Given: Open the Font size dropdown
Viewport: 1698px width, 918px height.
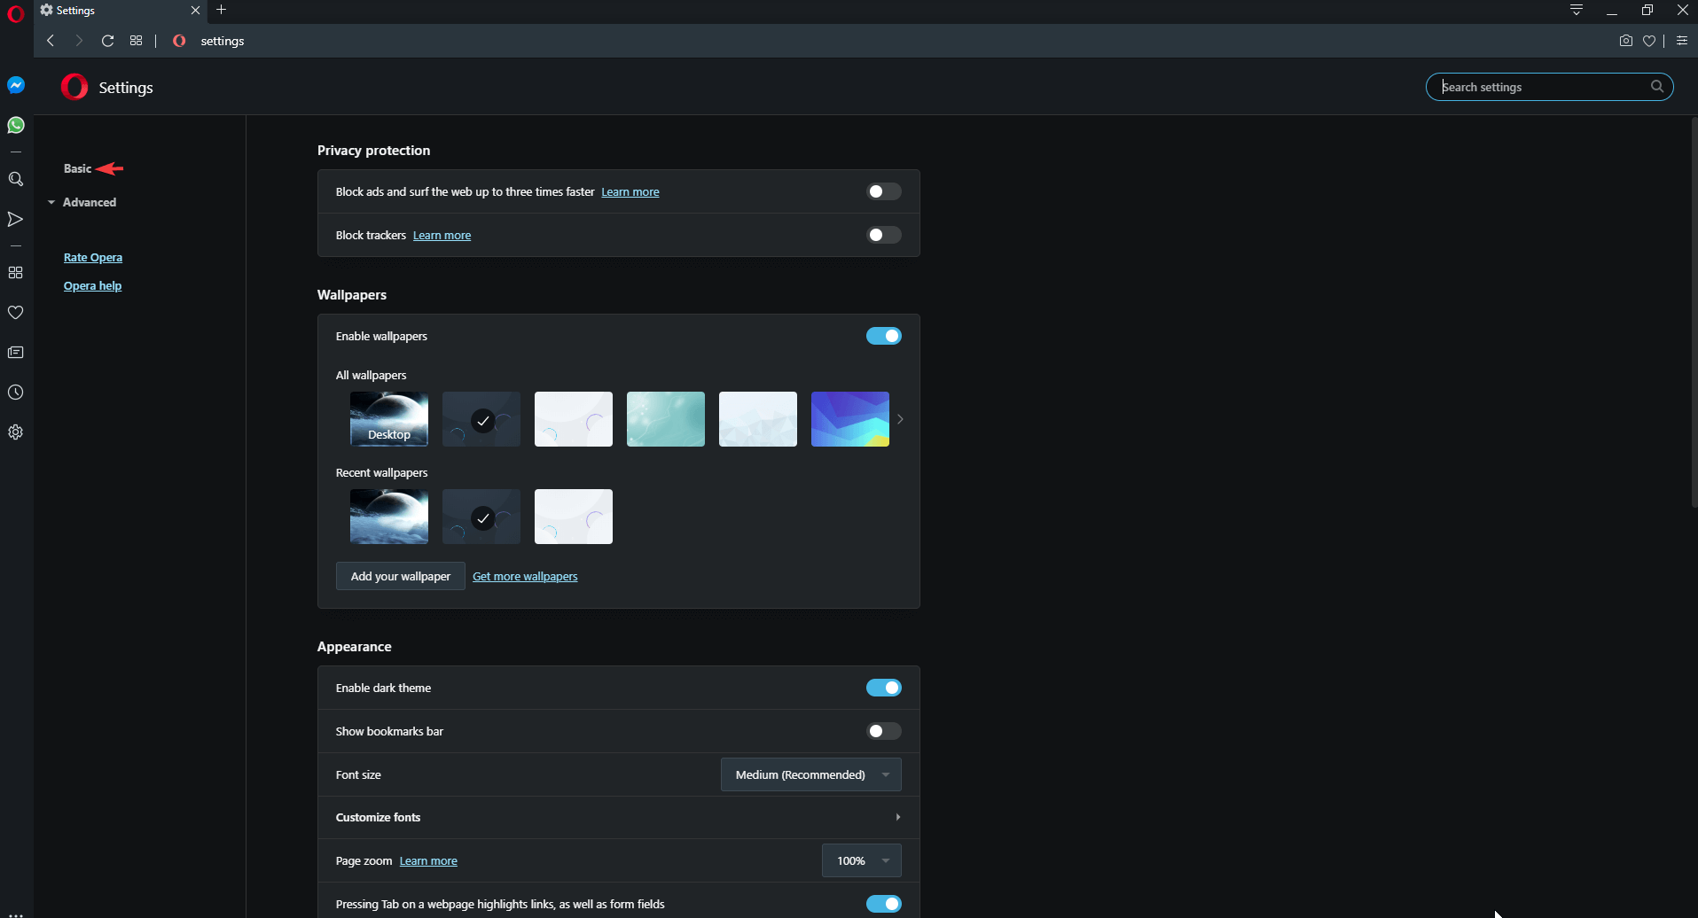Looking at the screenshot, I should tap(810, 774).
